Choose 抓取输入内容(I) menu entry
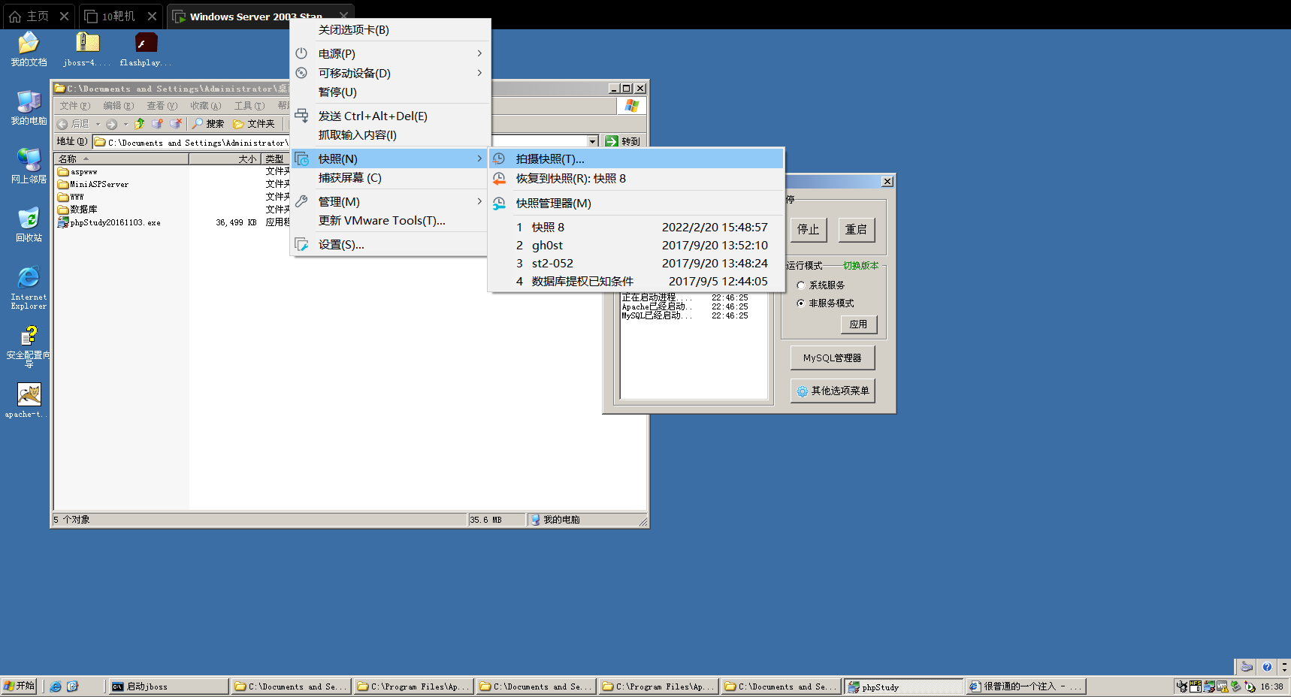 [x=390, y=135]
